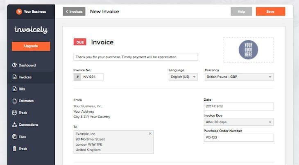Click the hash symbol beside invoice number
Screen dimensions: 299x165
(x=77, y=77)
